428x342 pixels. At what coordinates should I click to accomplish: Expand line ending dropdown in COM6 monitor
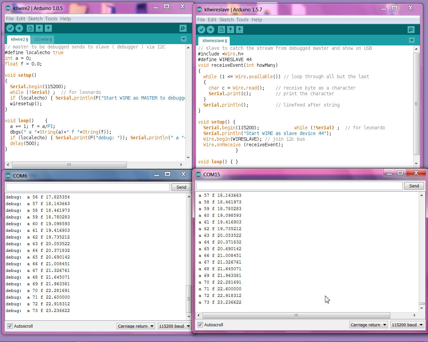(136, 326)
